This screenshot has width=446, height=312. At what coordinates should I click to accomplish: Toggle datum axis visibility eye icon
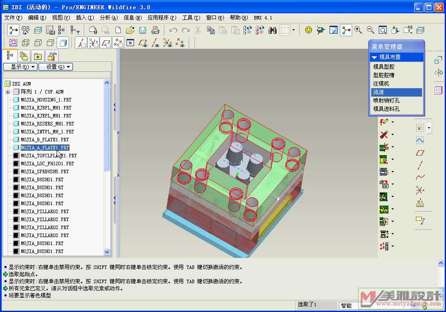click(155, 43)
